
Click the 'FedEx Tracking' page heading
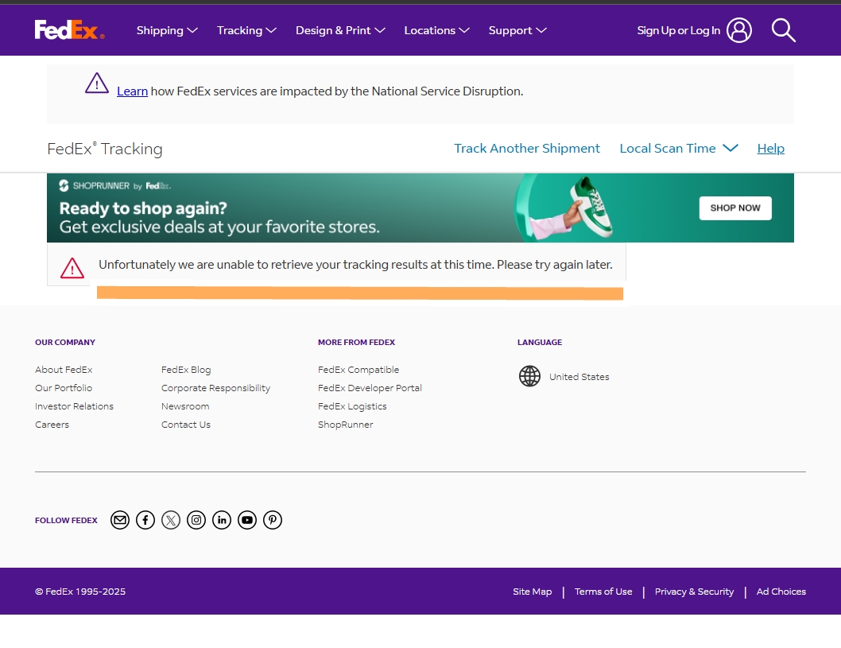(x=105, y=149)
